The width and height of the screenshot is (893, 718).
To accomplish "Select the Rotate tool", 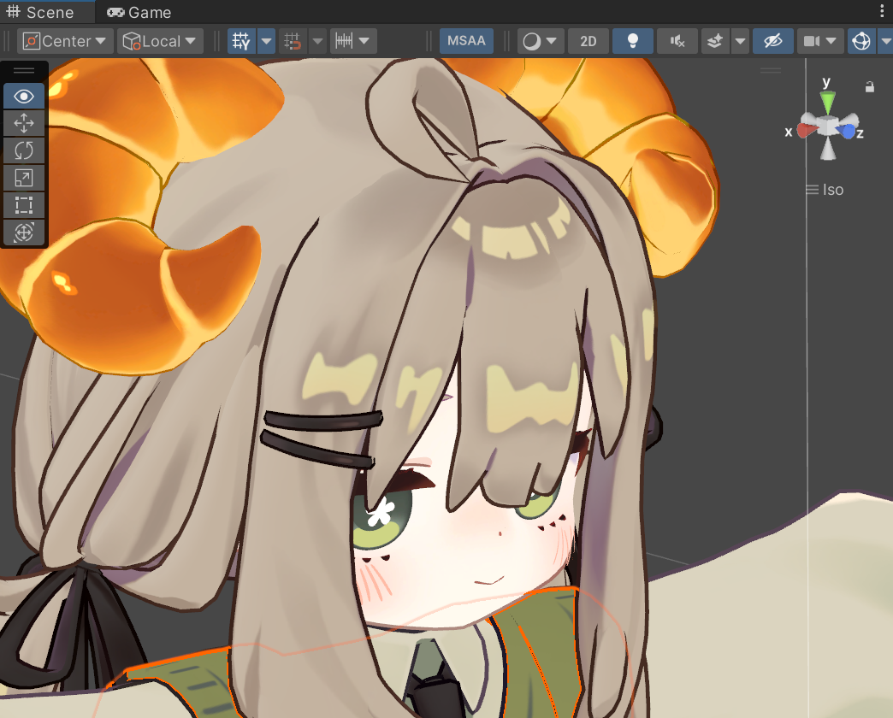I will (x=24, y=150).
